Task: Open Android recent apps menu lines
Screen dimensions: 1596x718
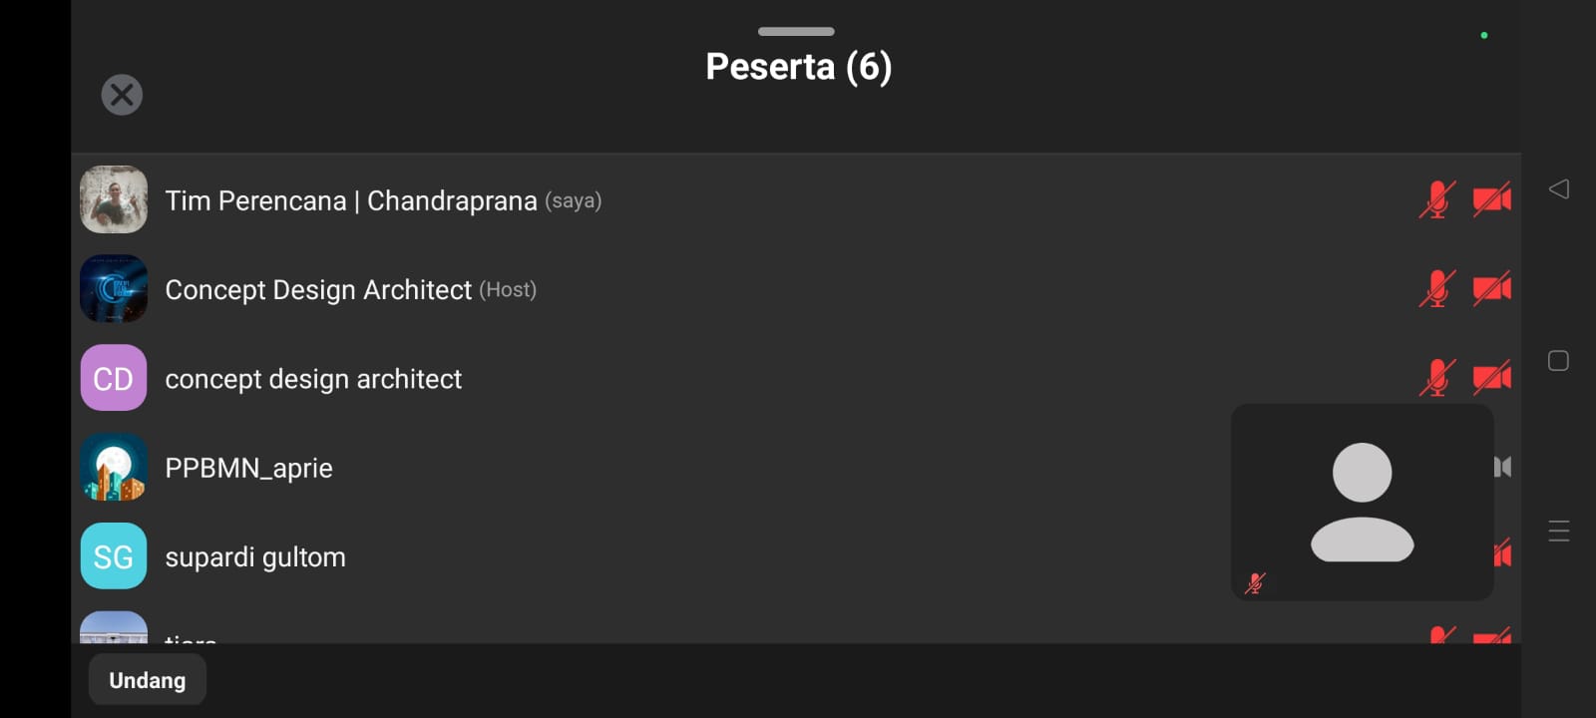Action: (1559, 531)
